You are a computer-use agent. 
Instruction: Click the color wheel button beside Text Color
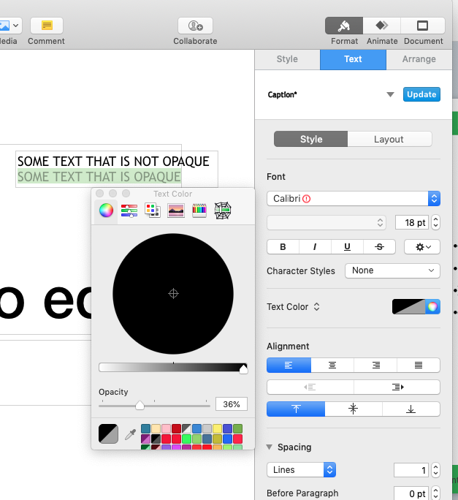coord(432,307)
